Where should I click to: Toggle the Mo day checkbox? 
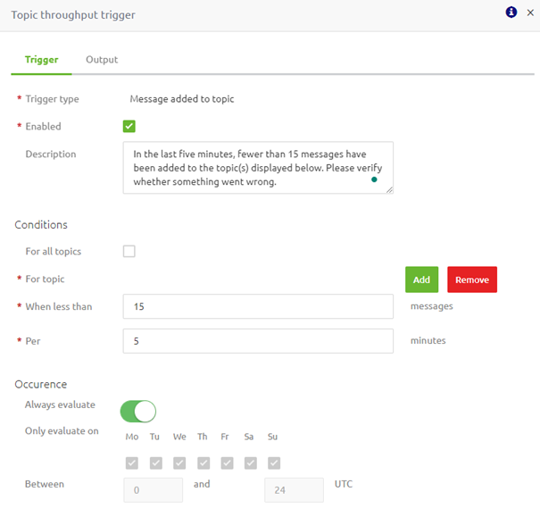(x=132, y=463)
